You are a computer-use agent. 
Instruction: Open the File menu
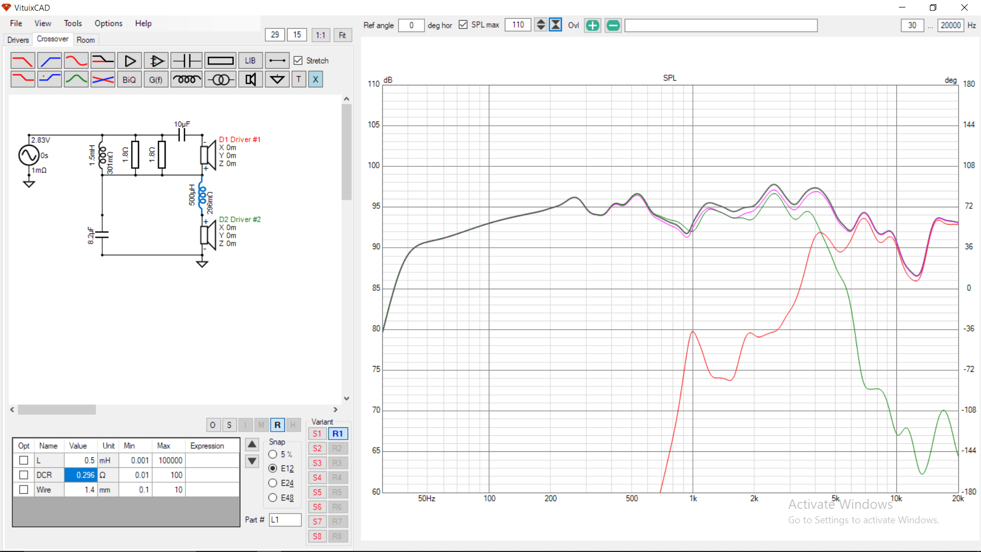(x=16, y=23)
